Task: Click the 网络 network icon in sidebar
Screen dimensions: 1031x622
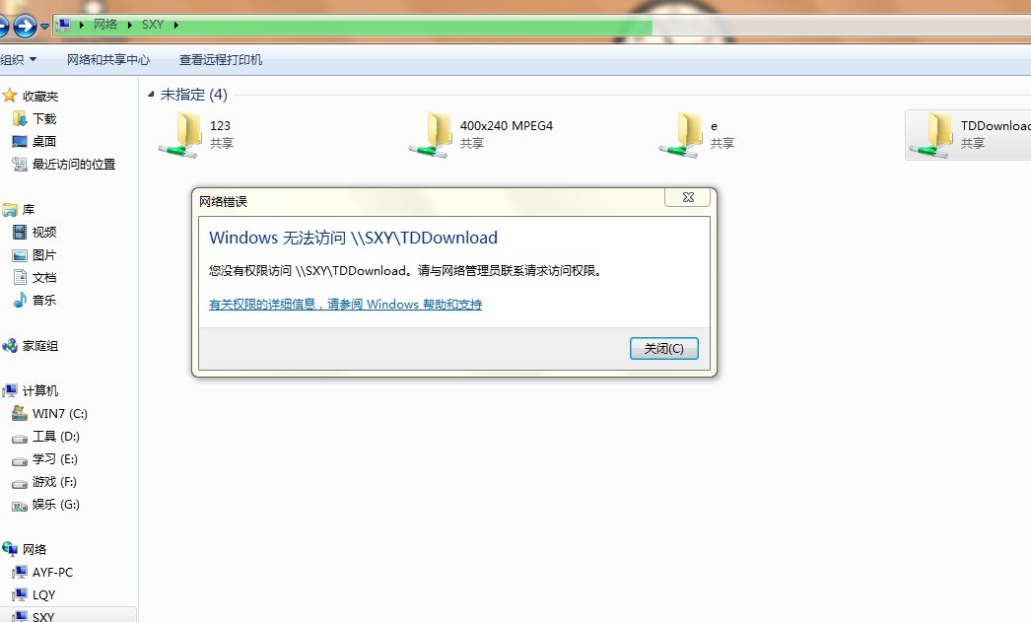Action: 10,549
